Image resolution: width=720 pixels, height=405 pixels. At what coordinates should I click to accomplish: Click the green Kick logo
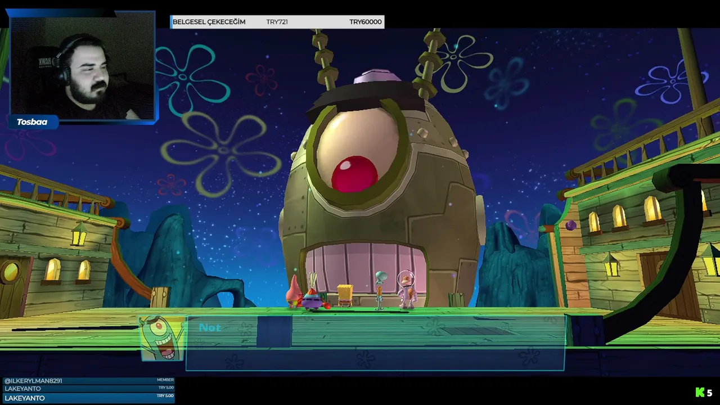(700, 393)
